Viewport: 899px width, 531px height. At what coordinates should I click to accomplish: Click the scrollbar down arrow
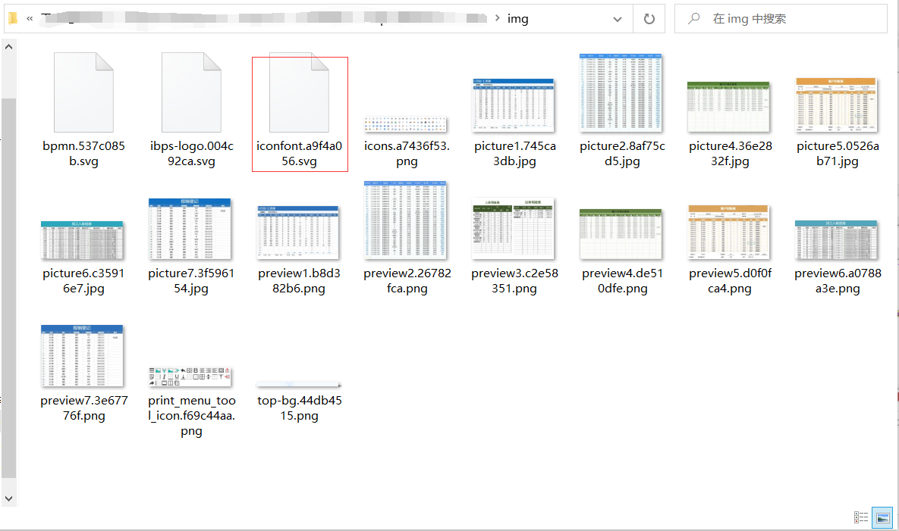pyautogui.click(x=8, y=498)
